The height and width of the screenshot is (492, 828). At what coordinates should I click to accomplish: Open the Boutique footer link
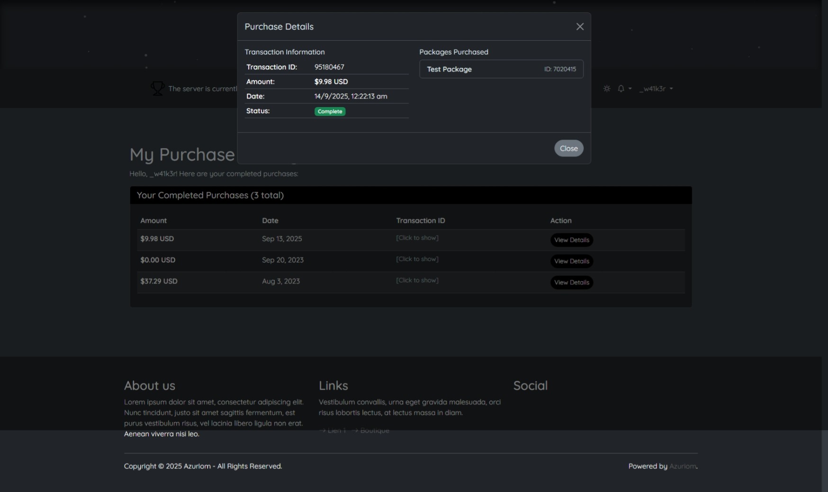coord(374,430)
